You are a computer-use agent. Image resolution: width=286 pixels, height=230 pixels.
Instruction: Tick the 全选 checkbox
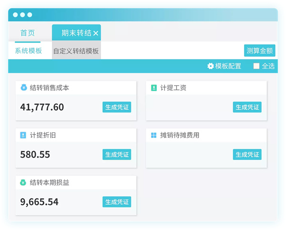(256, 66)
